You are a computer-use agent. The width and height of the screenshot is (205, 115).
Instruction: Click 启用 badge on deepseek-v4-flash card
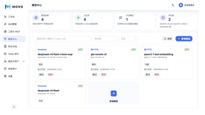(x=80, y=86)
